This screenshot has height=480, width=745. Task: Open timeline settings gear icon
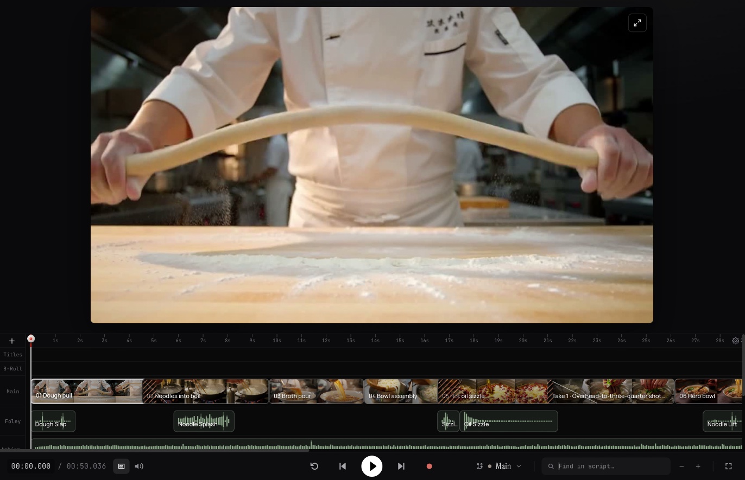(735, 341)
